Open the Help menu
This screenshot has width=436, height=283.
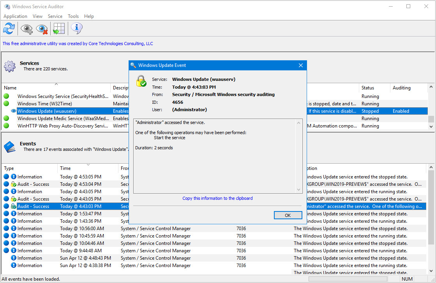tap(89, 16)
